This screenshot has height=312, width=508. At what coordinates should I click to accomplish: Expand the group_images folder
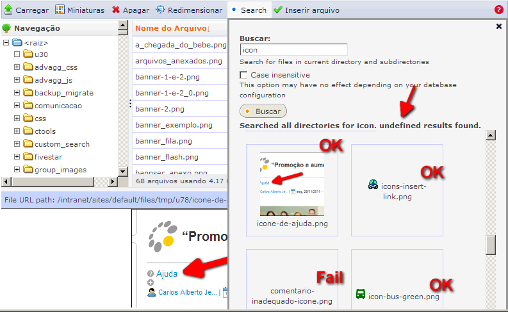(x=17, y=169)
